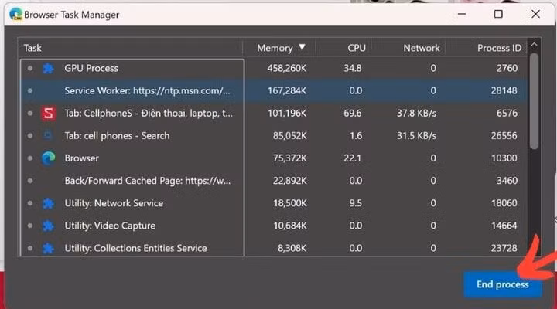Select Utility: Collections Entities Service task
This screenshot has height=309, width=557.
[x=274, y=248]
